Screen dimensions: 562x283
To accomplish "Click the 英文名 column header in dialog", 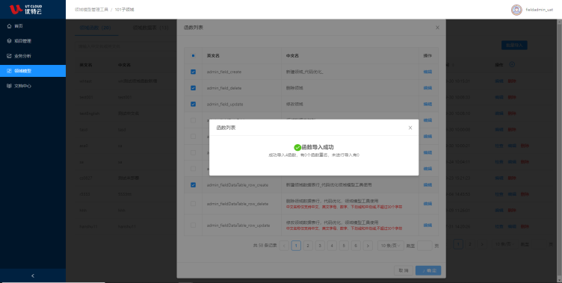I will point(213,56).
